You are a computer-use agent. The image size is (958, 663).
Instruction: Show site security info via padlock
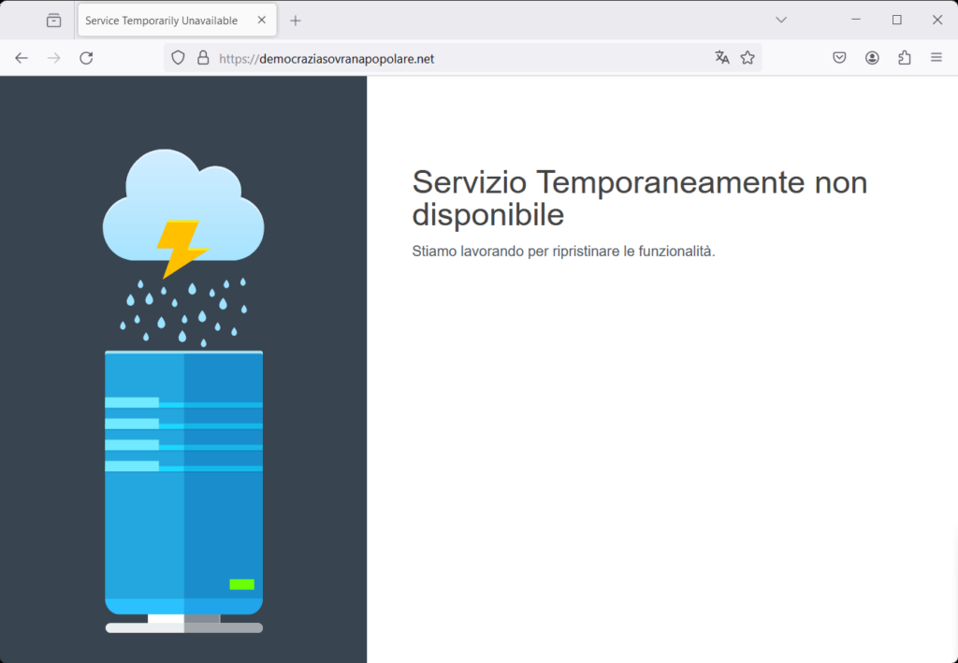[203, 58]
